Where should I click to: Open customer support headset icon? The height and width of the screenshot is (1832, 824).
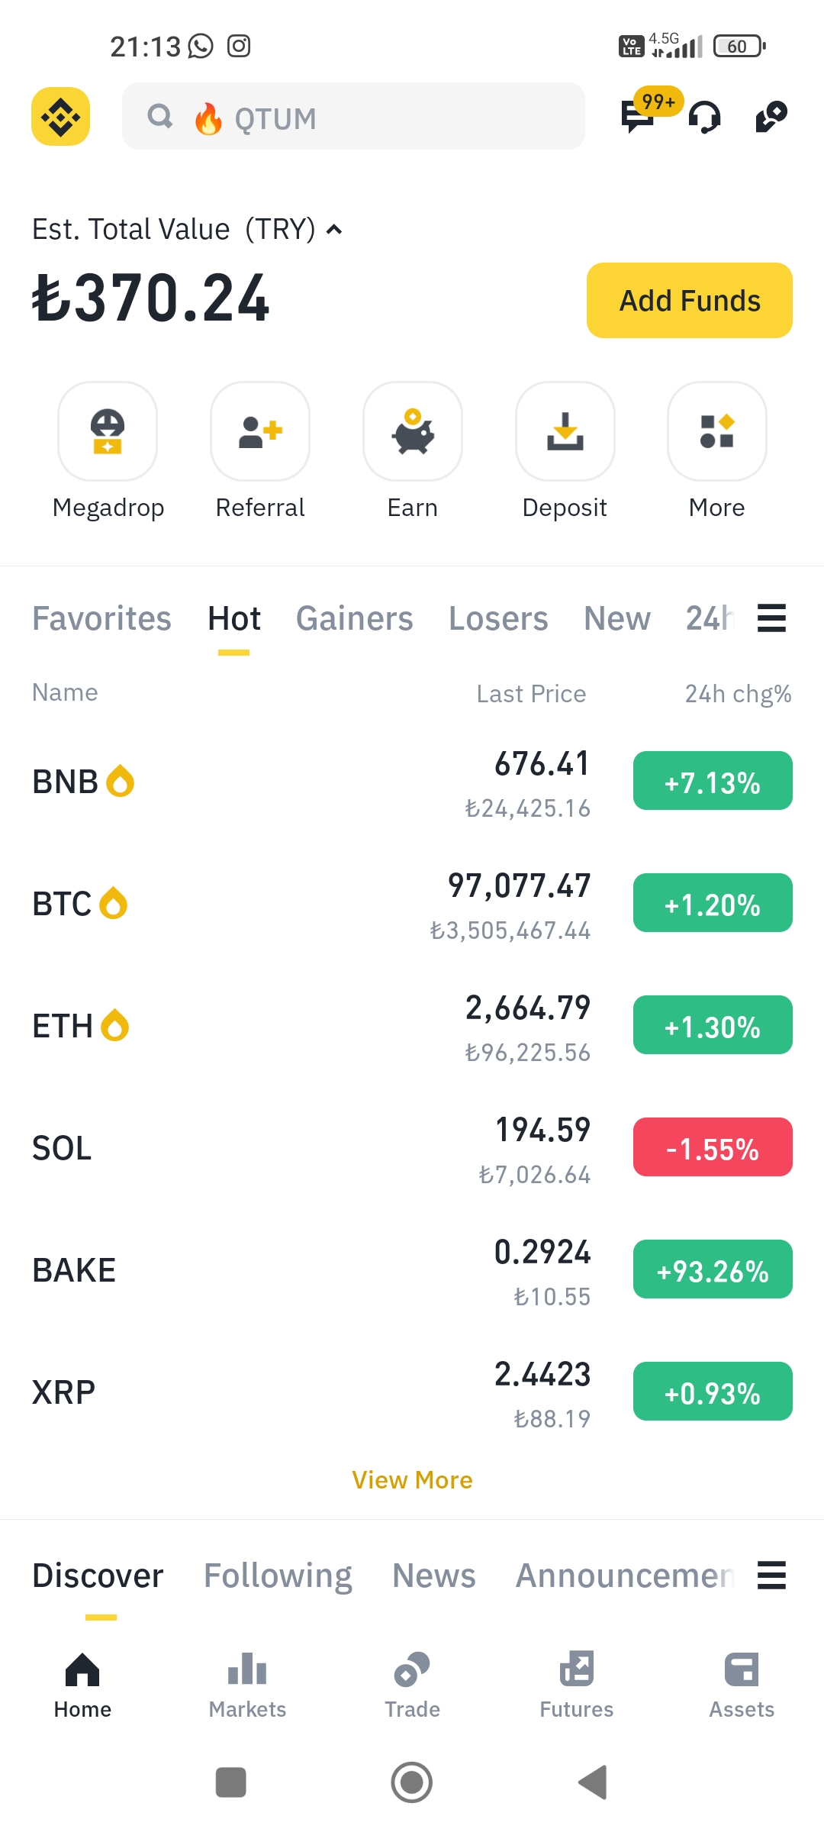704,118
